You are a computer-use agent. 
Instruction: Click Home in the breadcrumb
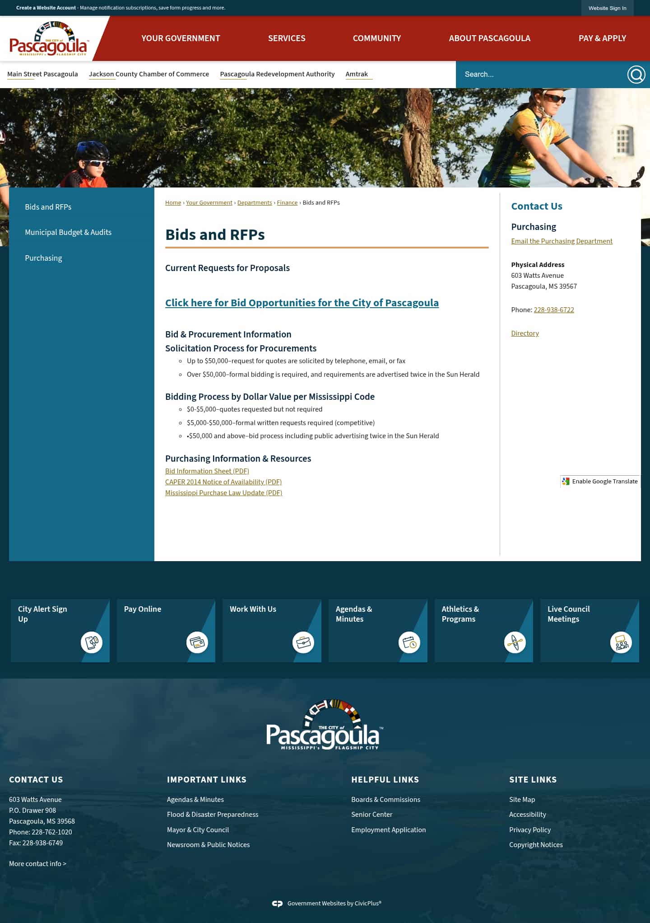tap(173, 203)
